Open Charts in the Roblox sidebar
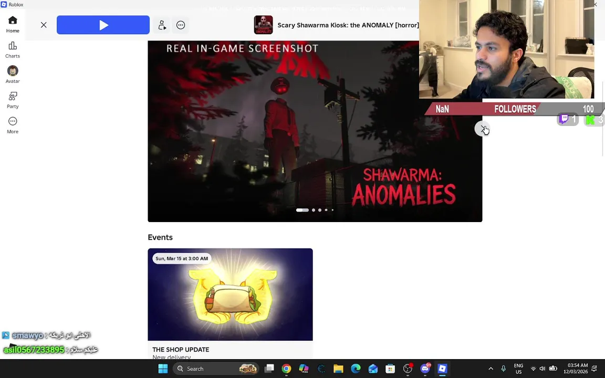The width and height of the screenshot is (605, 378). [13, 50]
